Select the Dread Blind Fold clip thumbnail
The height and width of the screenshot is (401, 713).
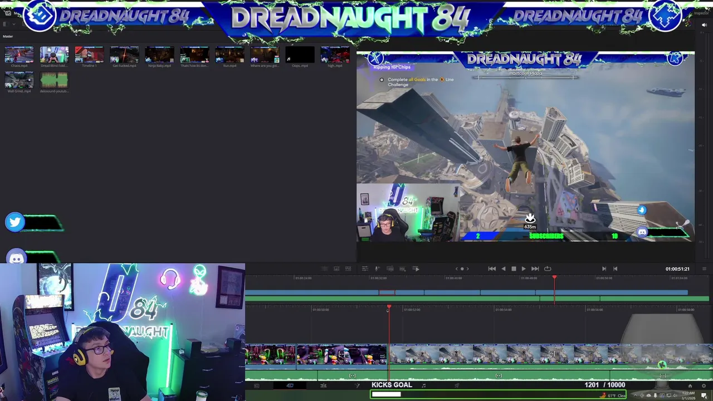(x=54, y=55)
